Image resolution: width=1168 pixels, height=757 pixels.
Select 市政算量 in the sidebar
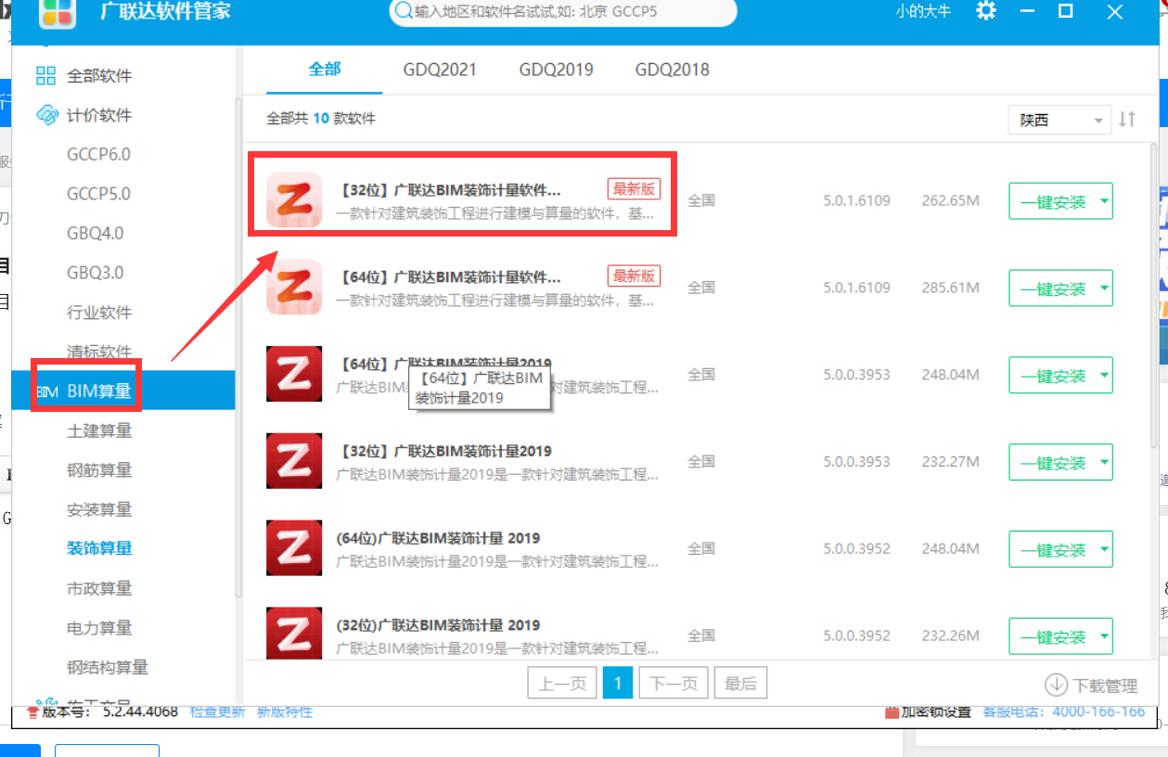[99, 588]
